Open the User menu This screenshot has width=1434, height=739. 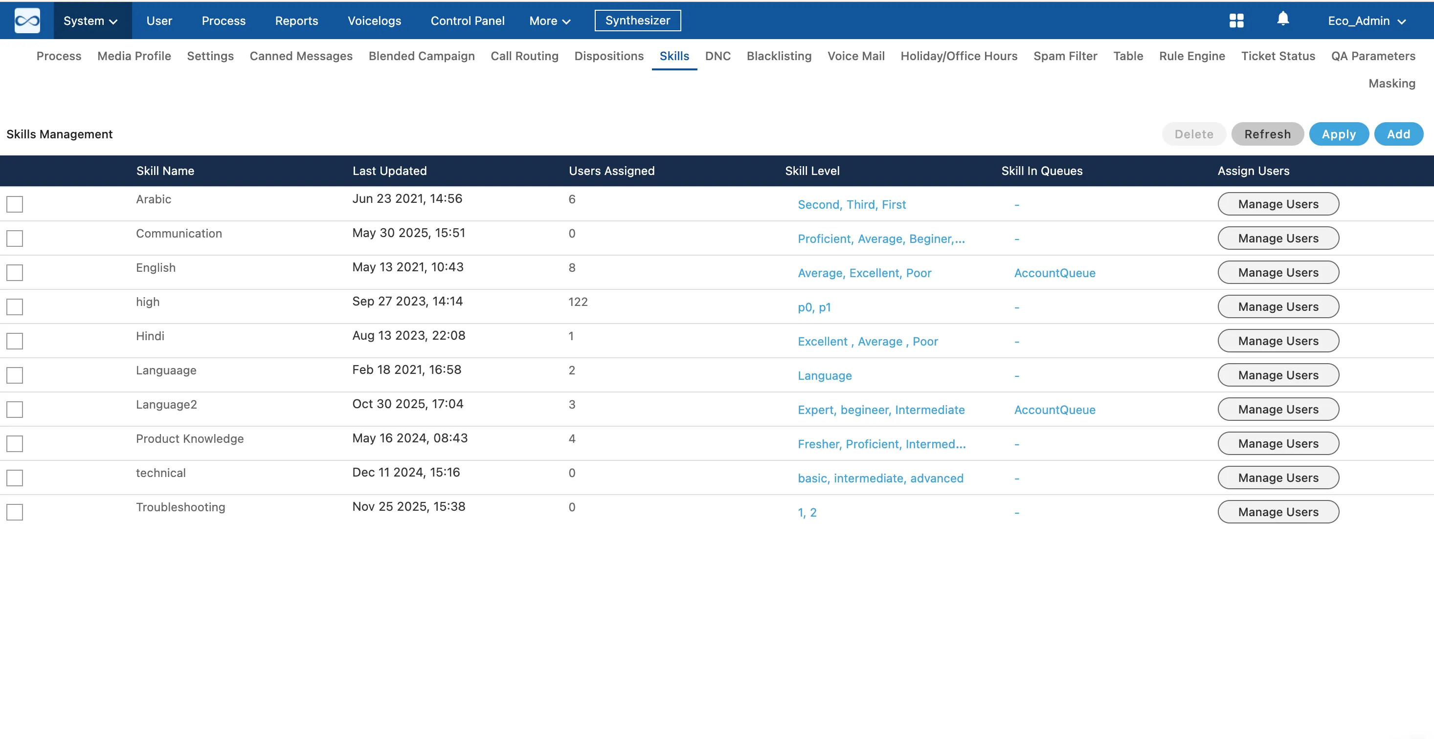[x=159, y=21]
